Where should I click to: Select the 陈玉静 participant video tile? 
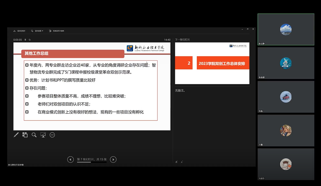pyautogui.click(x=286, y=29)
